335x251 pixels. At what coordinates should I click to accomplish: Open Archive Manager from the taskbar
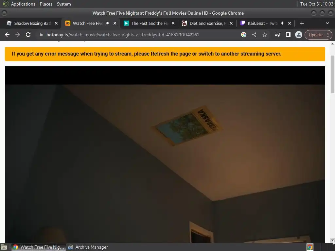click(x=88, y=247)
